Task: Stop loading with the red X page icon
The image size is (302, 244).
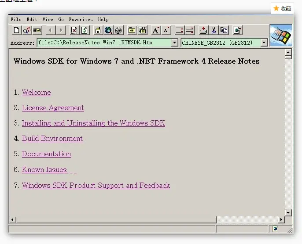Action: coord(74,30)
